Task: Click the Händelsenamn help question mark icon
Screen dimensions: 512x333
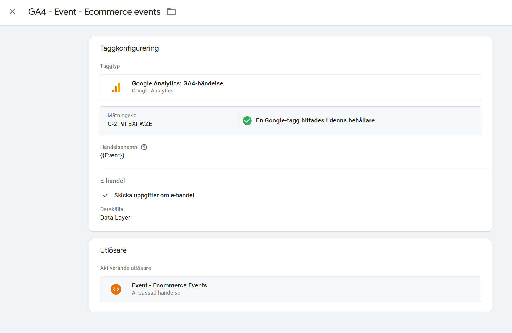Action: coord(144,147)
